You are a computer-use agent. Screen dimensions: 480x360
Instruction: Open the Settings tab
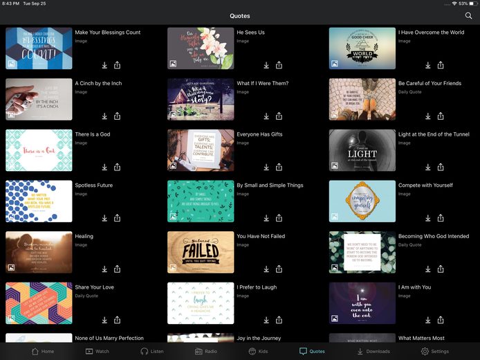[434, 351]
